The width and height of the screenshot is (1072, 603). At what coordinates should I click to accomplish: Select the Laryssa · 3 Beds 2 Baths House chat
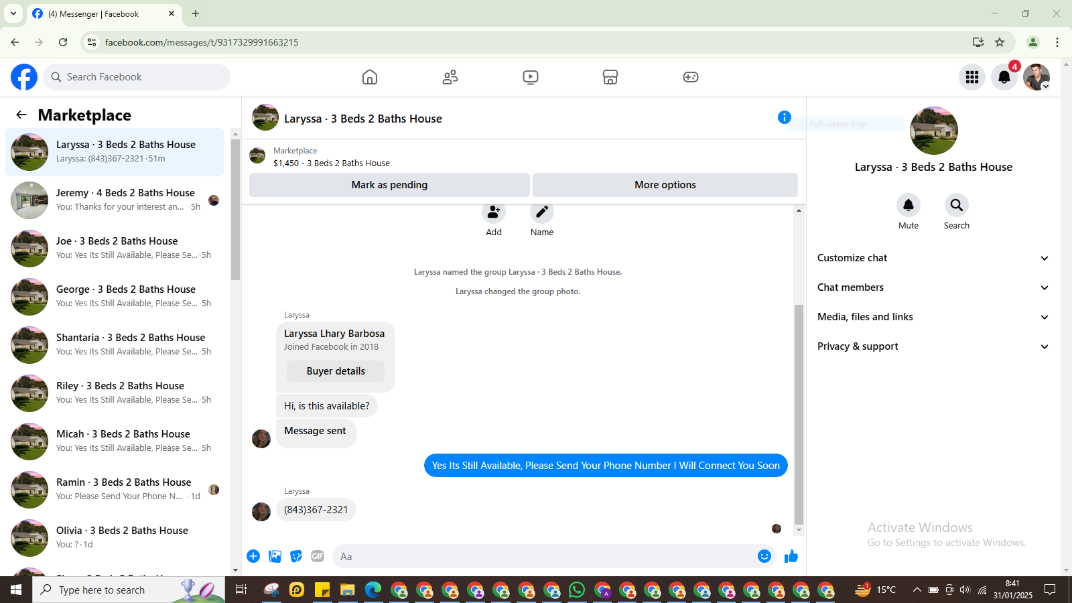click(x=115, y=152)
